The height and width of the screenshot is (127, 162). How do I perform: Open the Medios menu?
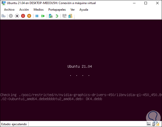(x=38, y=10)
